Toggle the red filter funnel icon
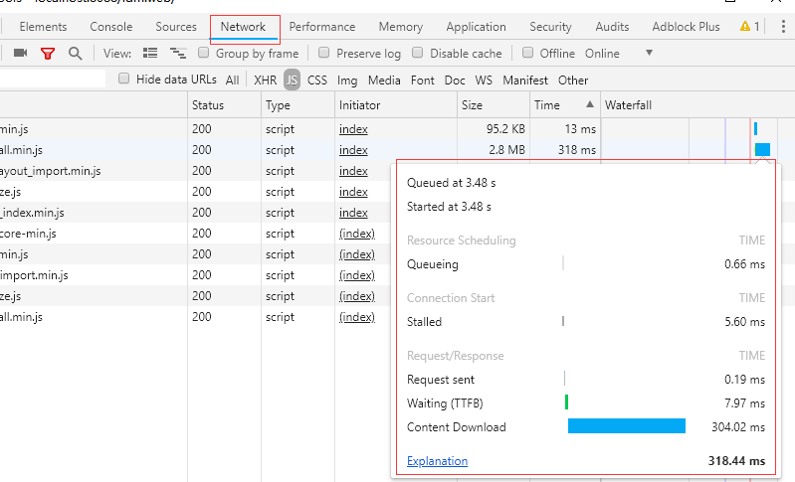795x482 pixels. (48, 53)
